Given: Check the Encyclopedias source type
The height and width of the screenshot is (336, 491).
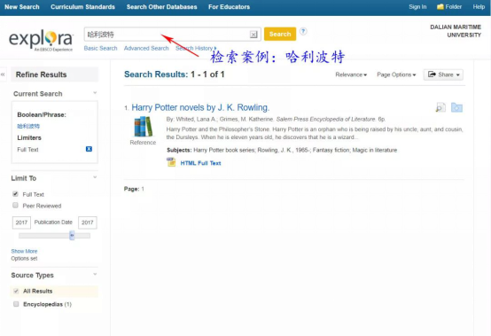Looking at the screenshot, I should (16, 304).
